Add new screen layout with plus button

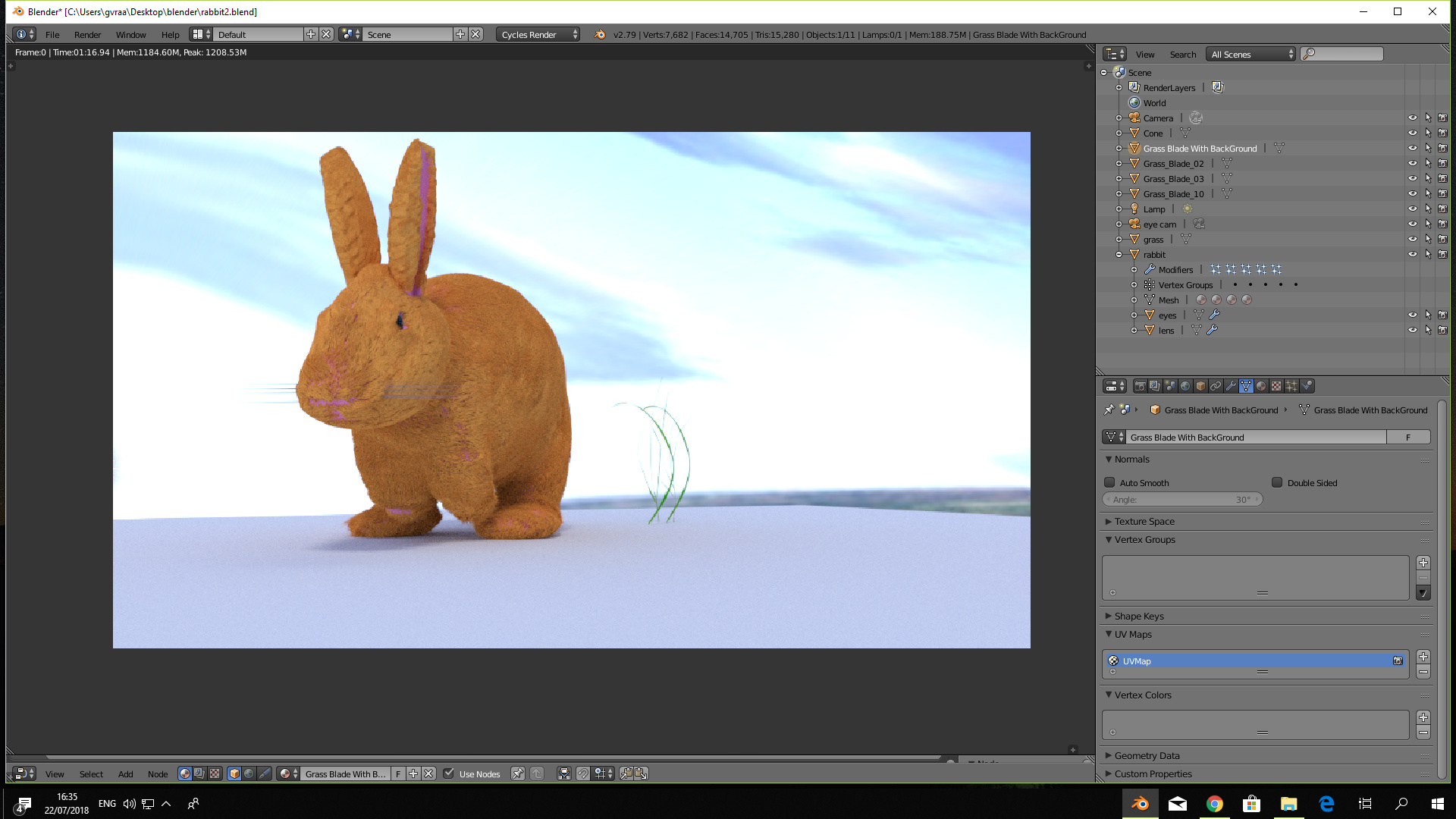[x=311, y=34]
